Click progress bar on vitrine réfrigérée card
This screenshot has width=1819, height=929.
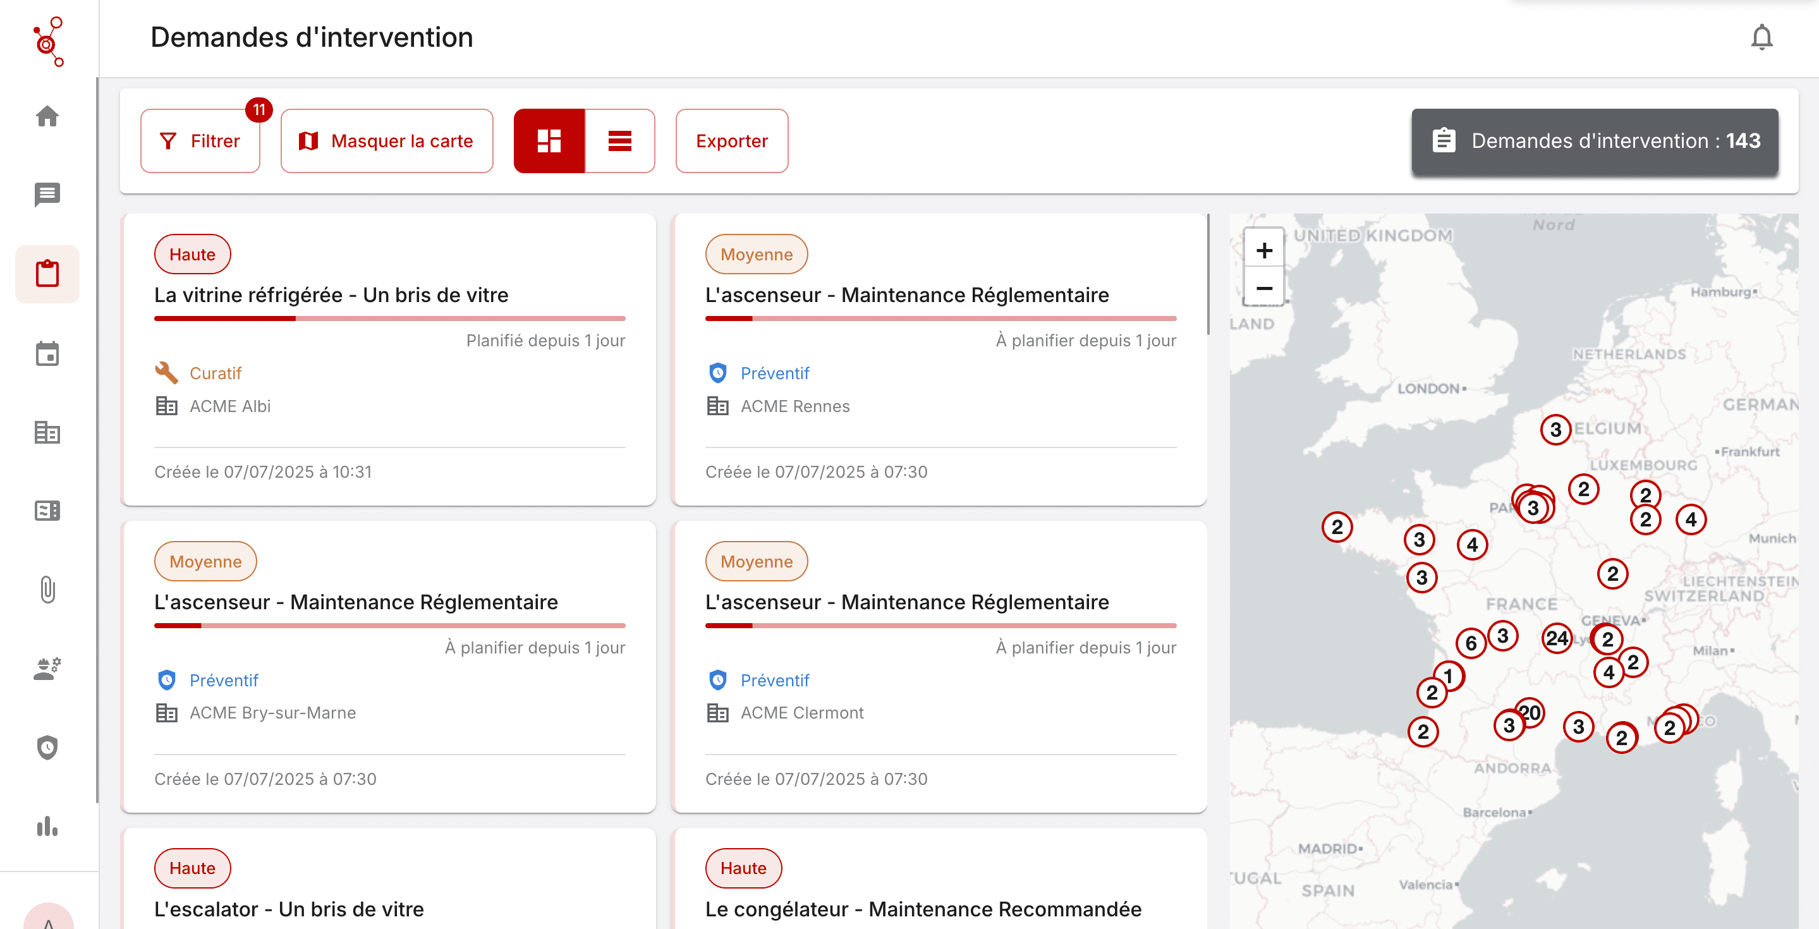[x=390, y=319]
